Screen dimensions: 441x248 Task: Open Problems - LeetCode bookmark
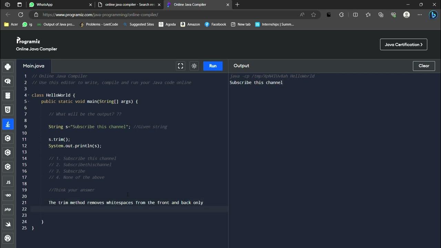[x=99, y=24]
